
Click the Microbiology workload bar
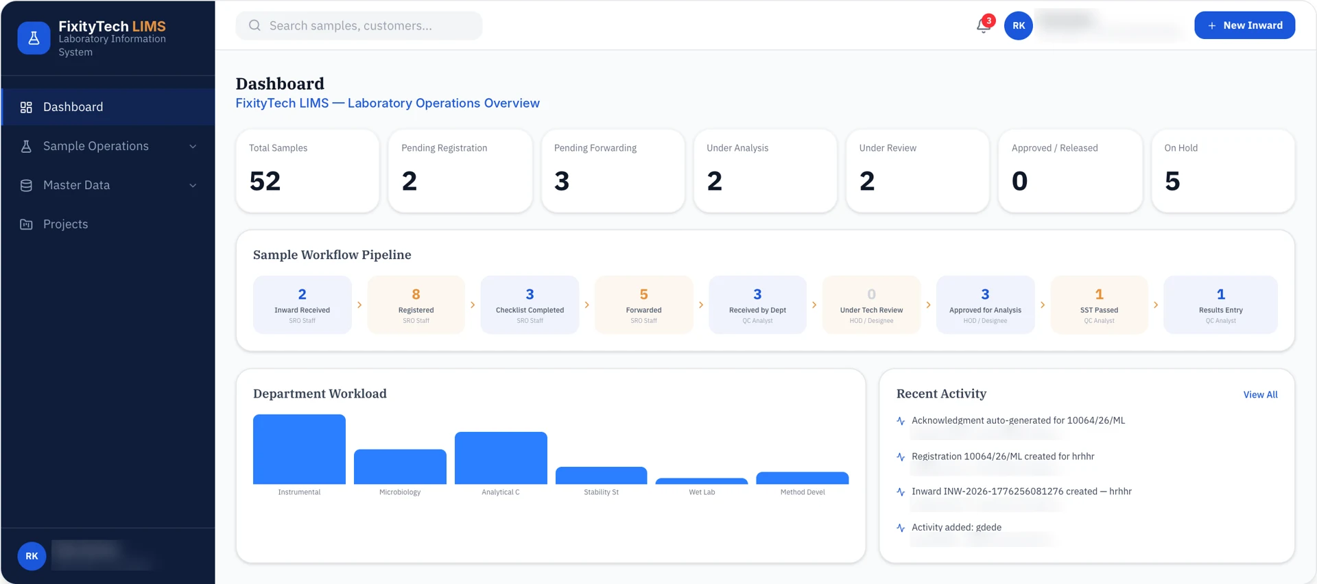[400, 467]
